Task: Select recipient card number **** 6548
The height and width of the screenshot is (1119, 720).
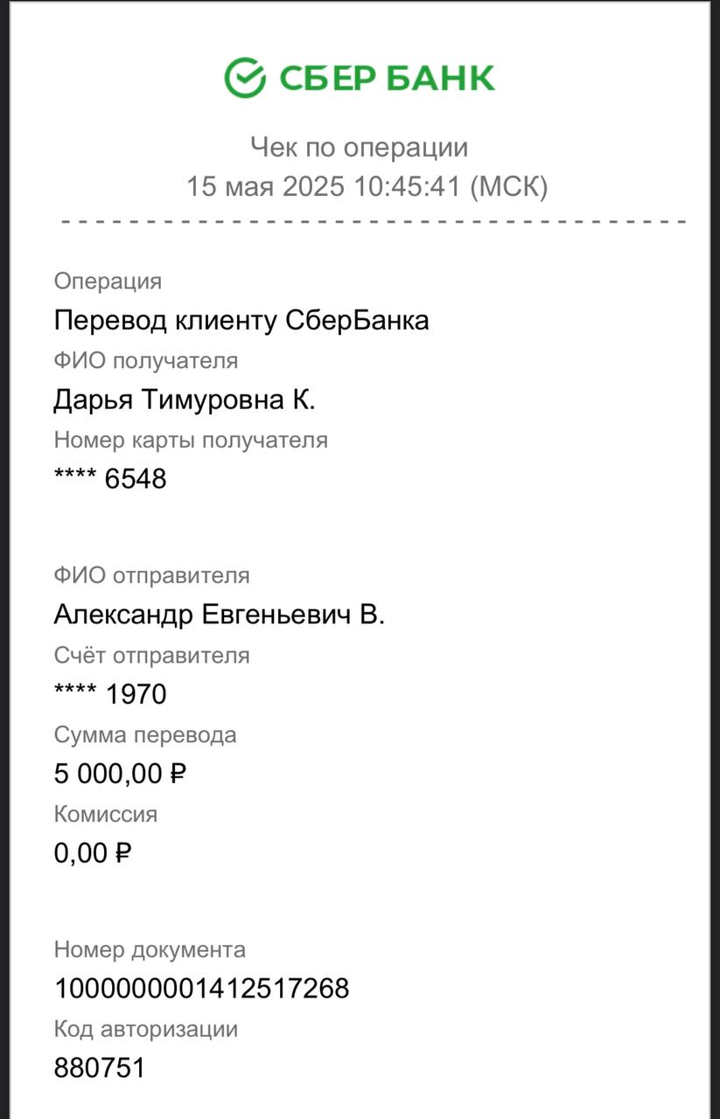Action: [110, 478]
